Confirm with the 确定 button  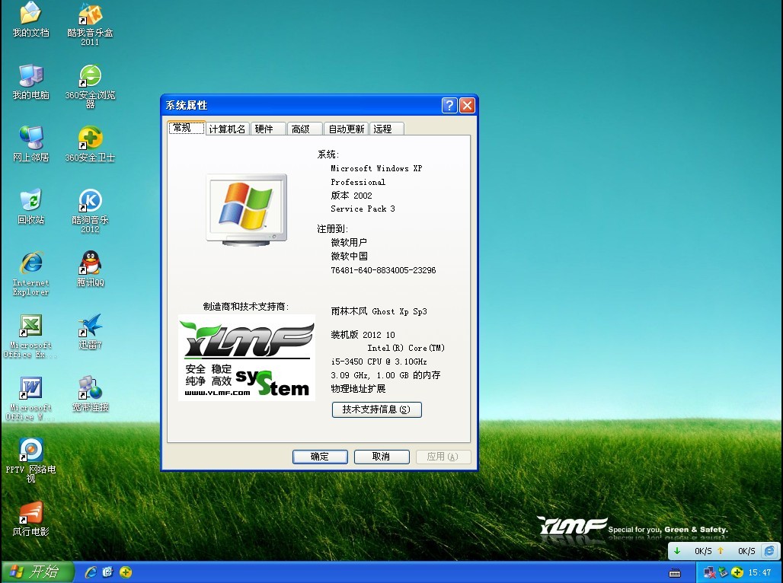point(319,456)
